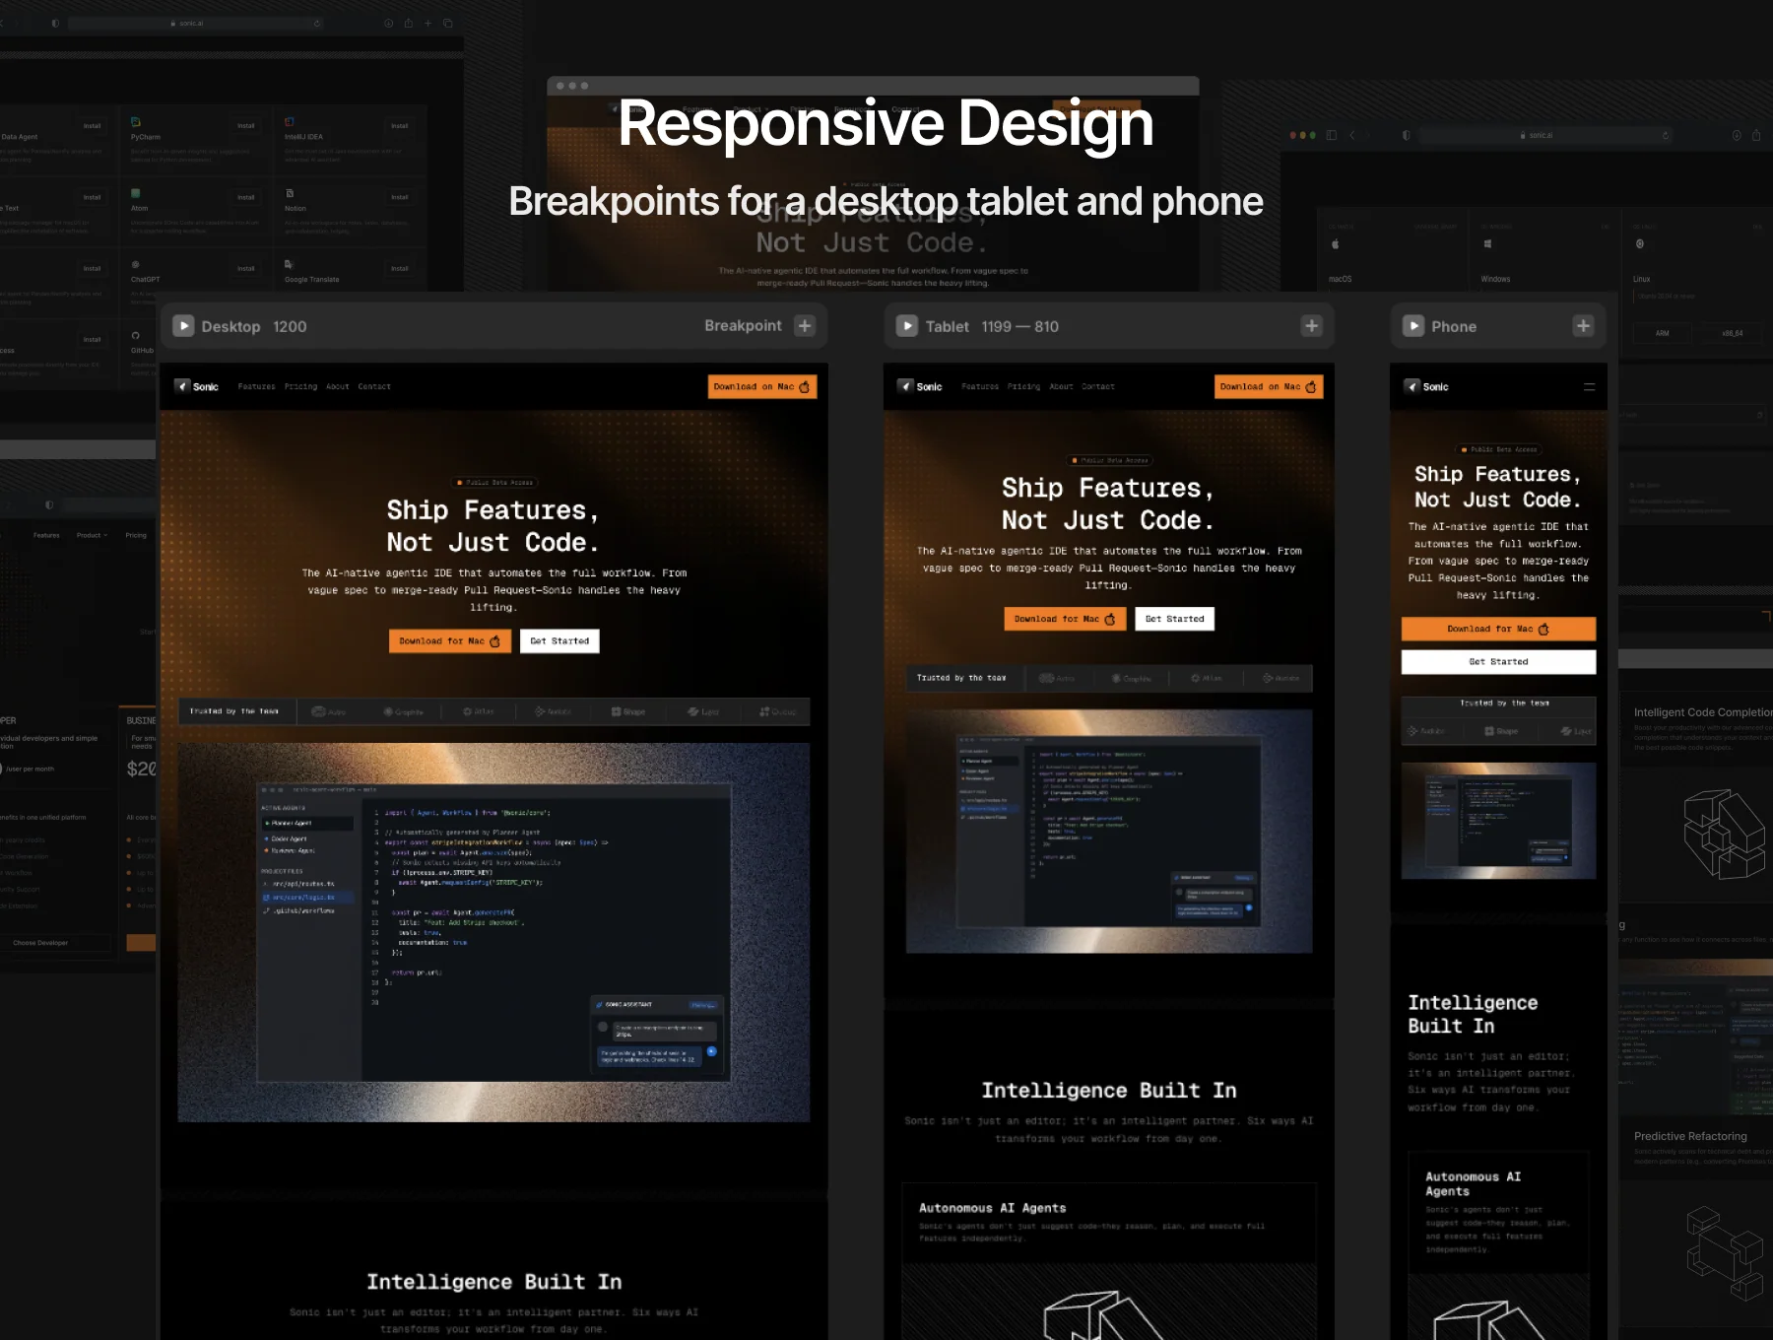1773x1340 pixels.
Task: Click the Sonic logo in Tablet preview
Action: (x=920, y=386)
